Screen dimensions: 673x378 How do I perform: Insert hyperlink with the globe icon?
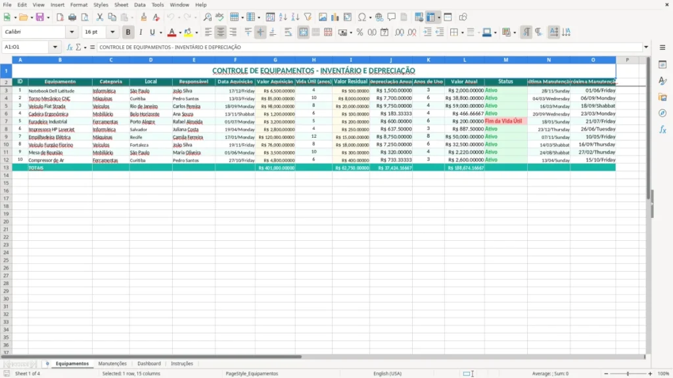point(379,17)
